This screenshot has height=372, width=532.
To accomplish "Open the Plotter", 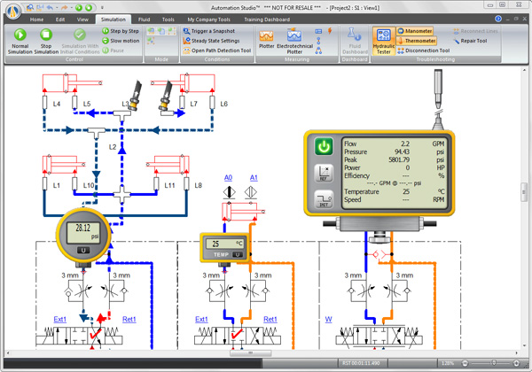I will point(266,40).
